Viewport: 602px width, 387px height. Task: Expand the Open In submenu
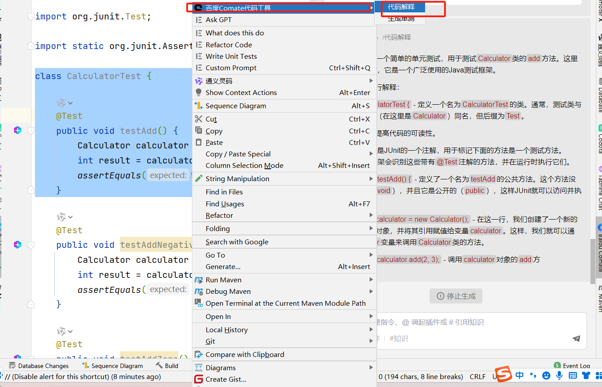point(284,316)
